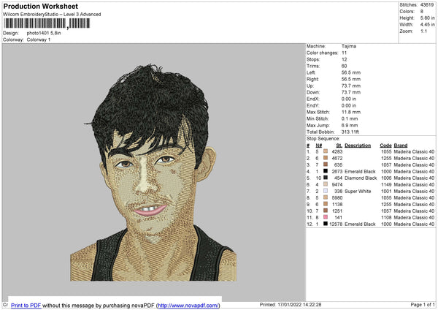
Task: Select the swatch in stop row 10
Action: (x=326, y=211)
